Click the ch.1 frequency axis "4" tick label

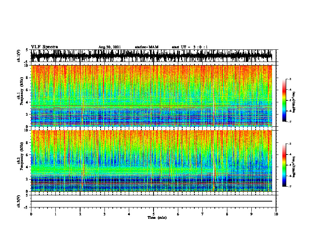[27, 102]
